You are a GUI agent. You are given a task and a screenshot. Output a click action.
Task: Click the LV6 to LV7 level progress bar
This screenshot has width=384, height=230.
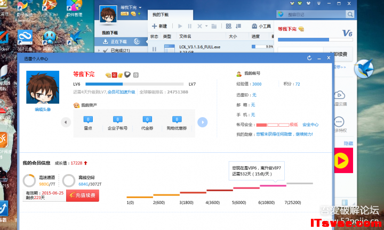click(x=134, y=84)
